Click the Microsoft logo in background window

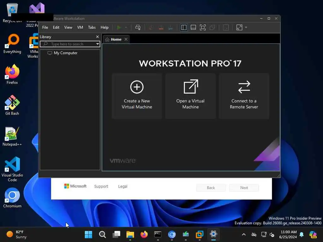pos(75,186)
